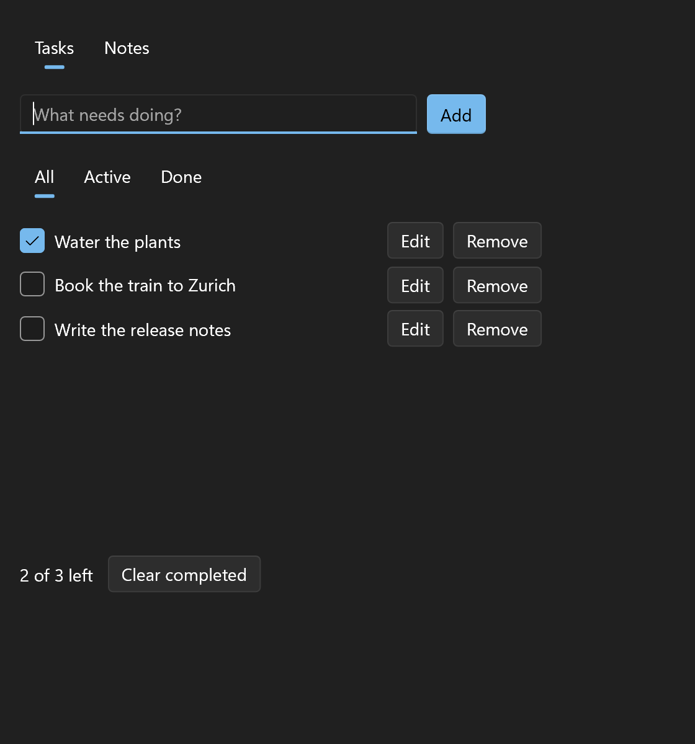The width and height of the screenshot is (695, 744).
Task: Check 'Book the train to Zurich' checkbox
Action: pyautogui.click(x=32, y=284)
